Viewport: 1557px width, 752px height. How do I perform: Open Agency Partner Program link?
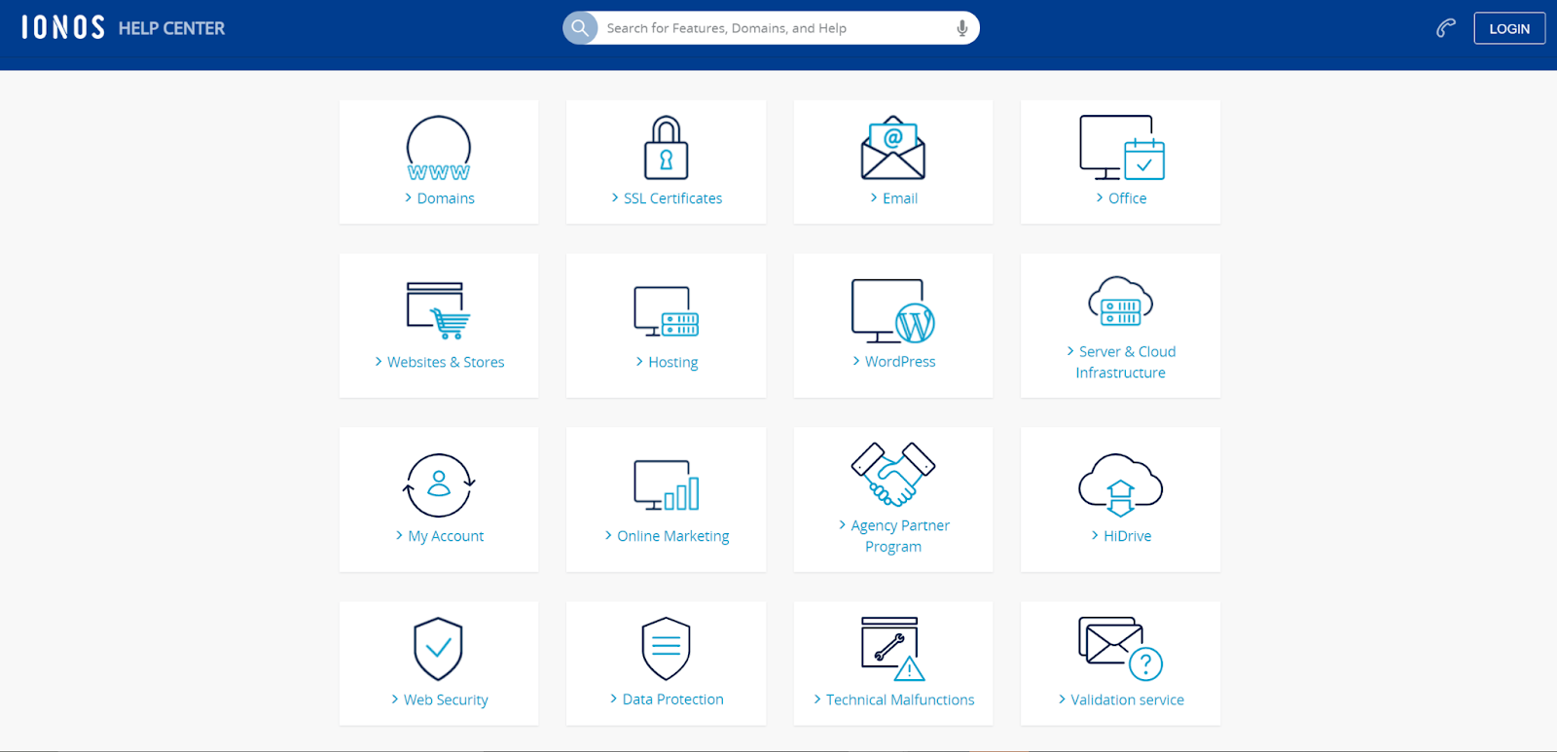click(x=893, y=536)
